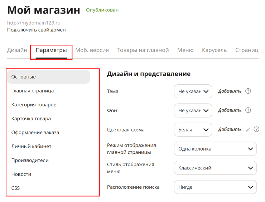Viewport: 265px width, 202px height.
Task: Switch to the Моб. версия tab
Action: [92, 50]
